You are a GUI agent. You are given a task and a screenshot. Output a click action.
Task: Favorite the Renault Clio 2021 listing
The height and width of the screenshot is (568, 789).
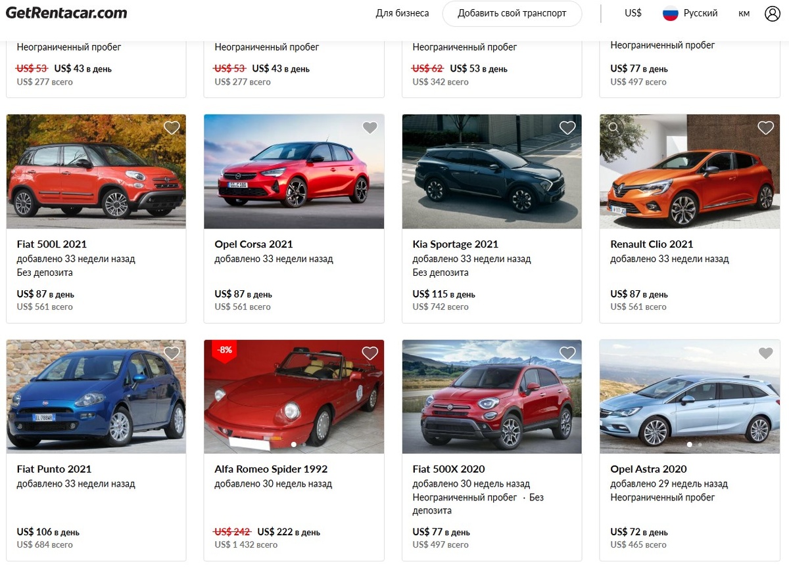[x=765, y=127]
